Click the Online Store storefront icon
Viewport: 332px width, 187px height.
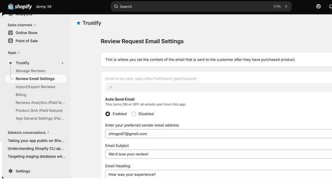pyautogui.click(x=10, y=33)
